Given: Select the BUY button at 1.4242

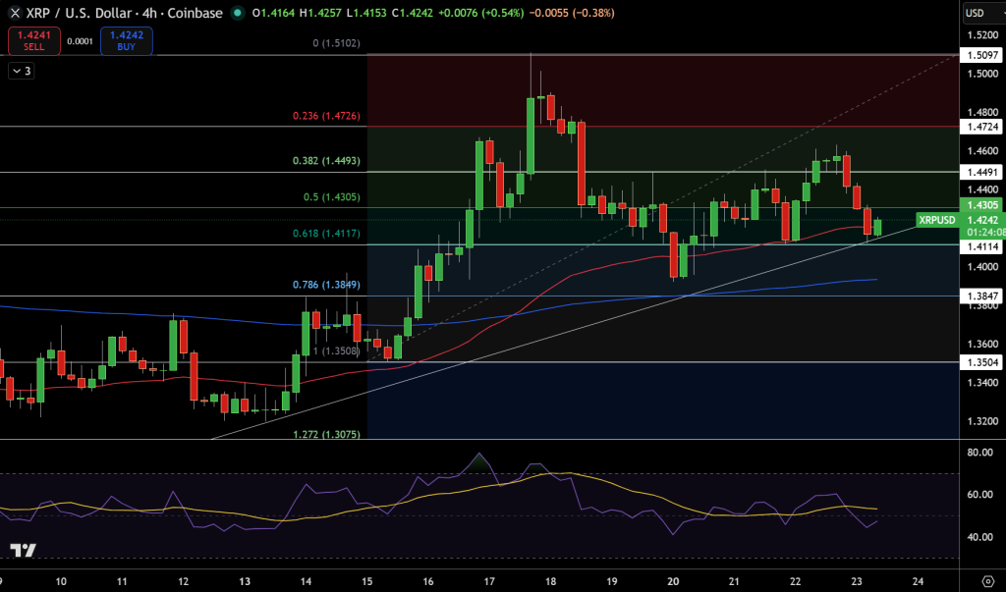Looking at the screenshot, I should tap(126, 40).
